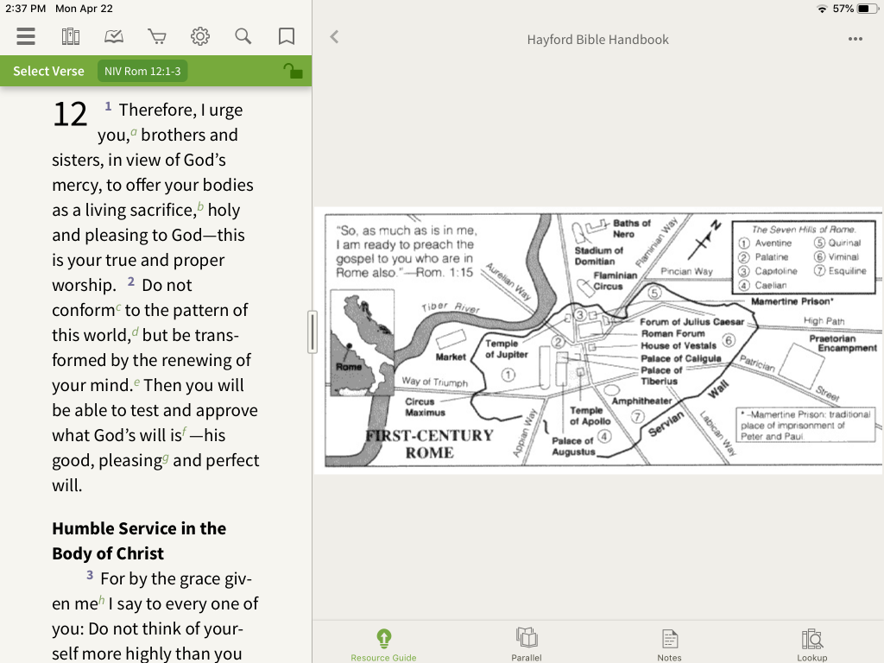884x663 pixels.
Task: Tap the First-Century Rome map image
Action: click(598, 340)
